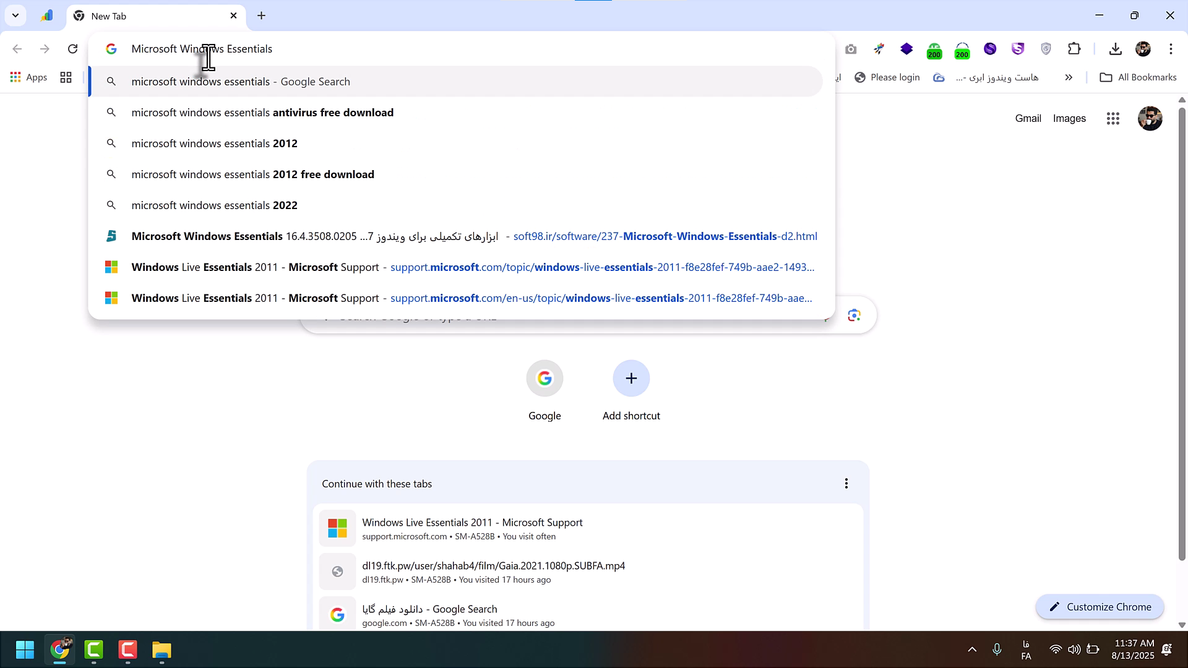This screenshot has width=1188, height=668.
Task: Click the camera screenshot extension icon
Action: 851,49
